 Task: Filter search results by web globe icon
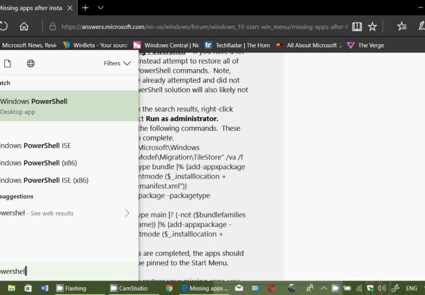[31, 63]
